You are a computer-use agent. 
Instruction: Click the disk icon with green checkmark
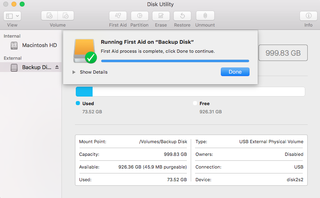(85, 51)
